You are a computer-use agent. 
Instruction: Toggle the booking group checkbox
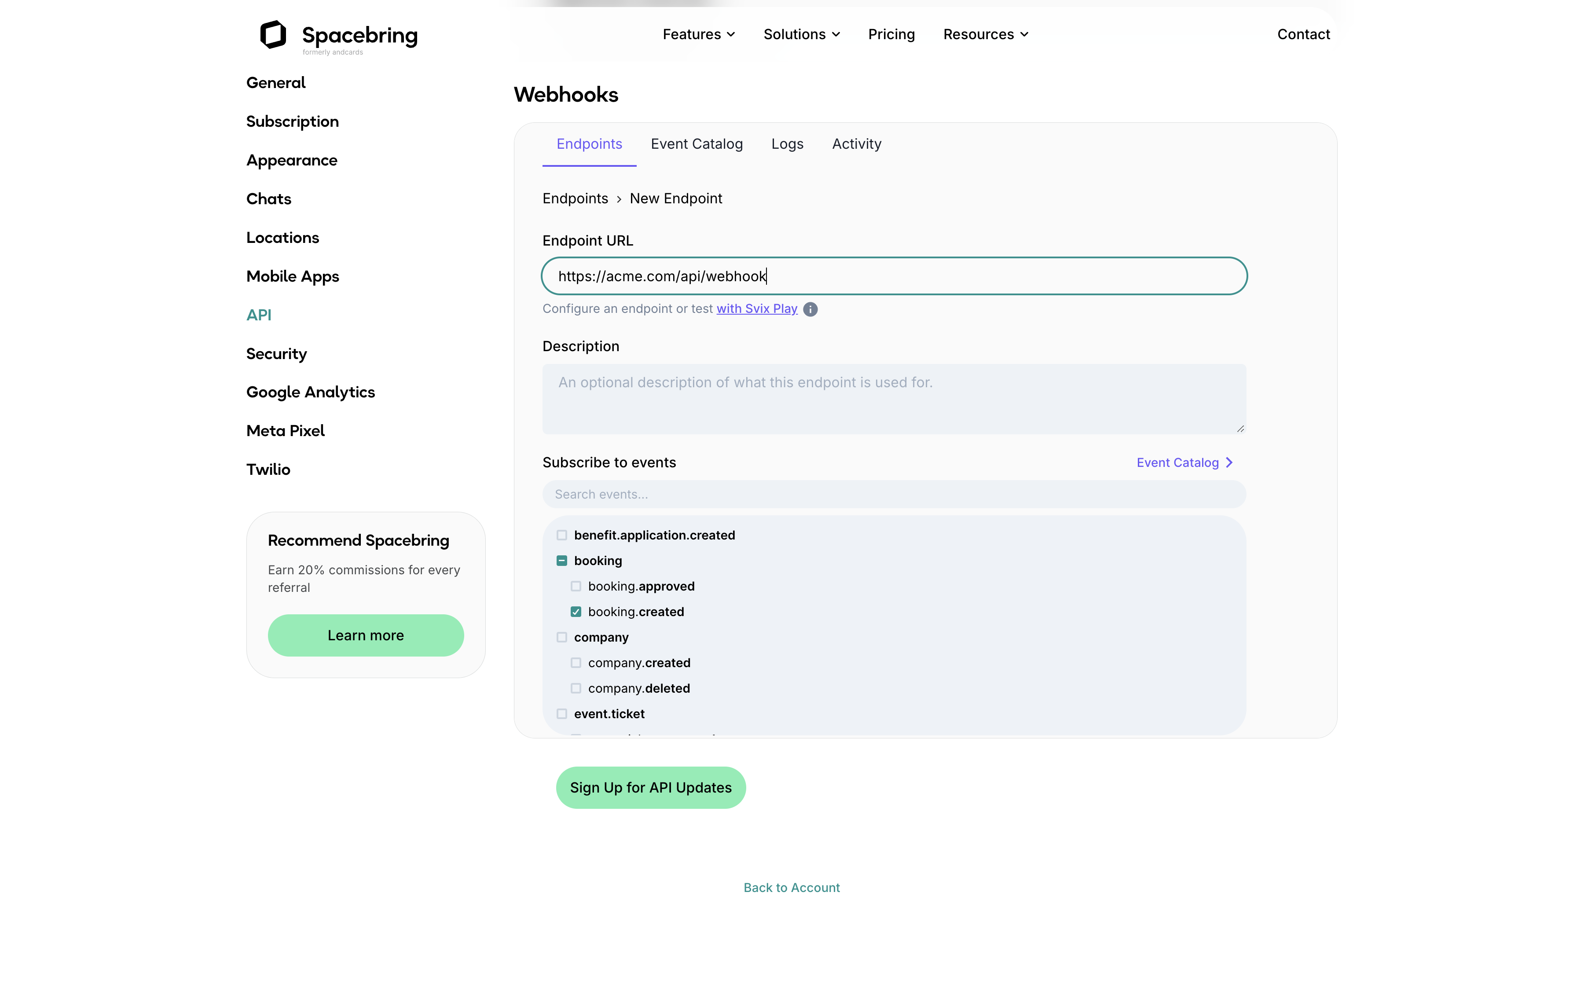pos(561,561)
